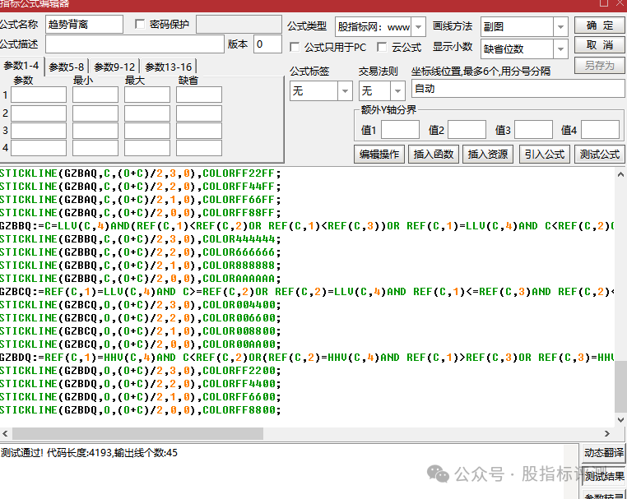The width and height of the screenshot is (627, 499).
Task: Click parameter row 1 name field
Action: (39, 95)
